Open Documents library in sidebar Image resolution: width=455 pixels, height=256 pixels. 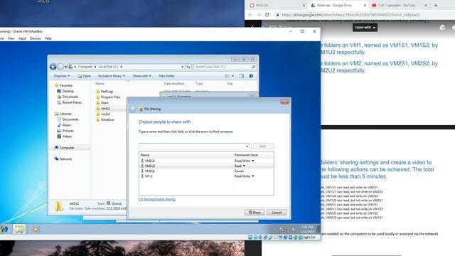pos(68,119)
